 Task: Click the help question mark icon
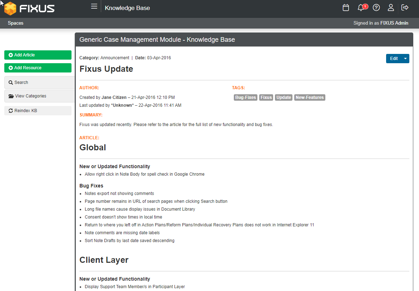376,7
